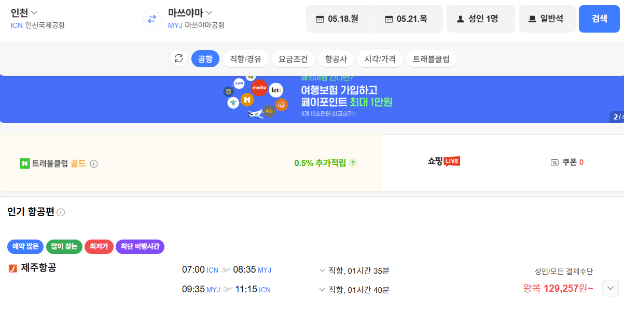Open 쇼핑 LIVE
The height and width of the screenshot is (313, 624).
[442, 161]
